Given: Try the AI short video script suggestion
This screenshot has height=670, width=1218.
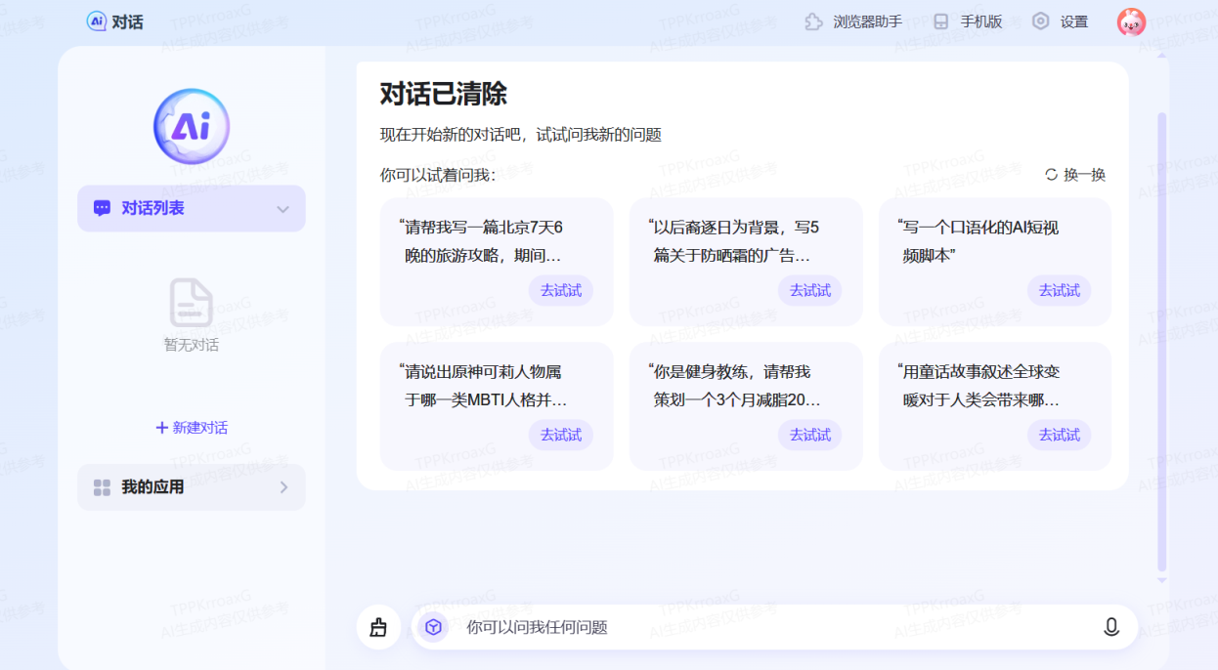Looking at the screenshot, I should pos(1059,290).
